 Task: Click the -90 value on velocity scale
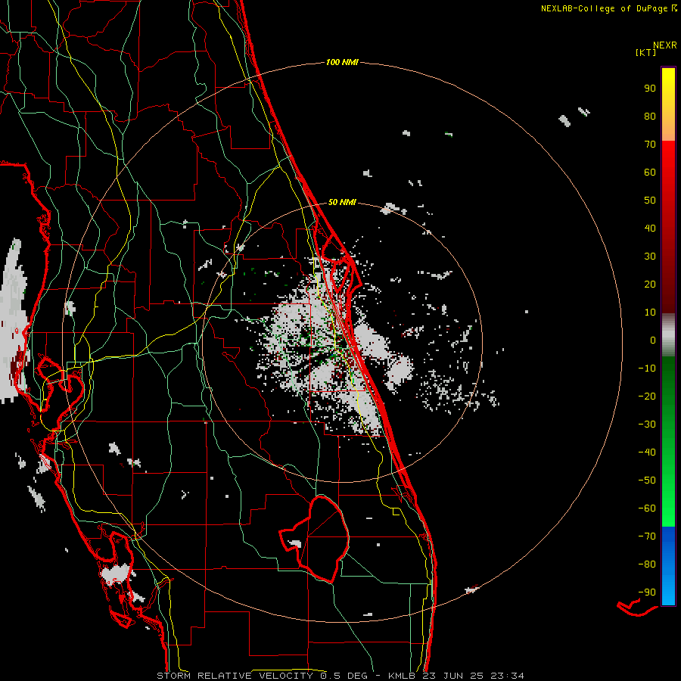click(647, 592)
